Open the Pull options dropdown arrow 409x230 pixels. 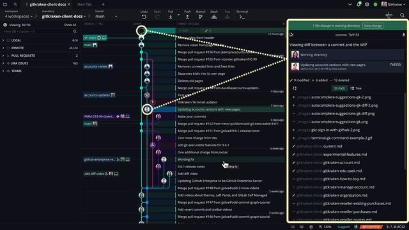pos(179,15)
